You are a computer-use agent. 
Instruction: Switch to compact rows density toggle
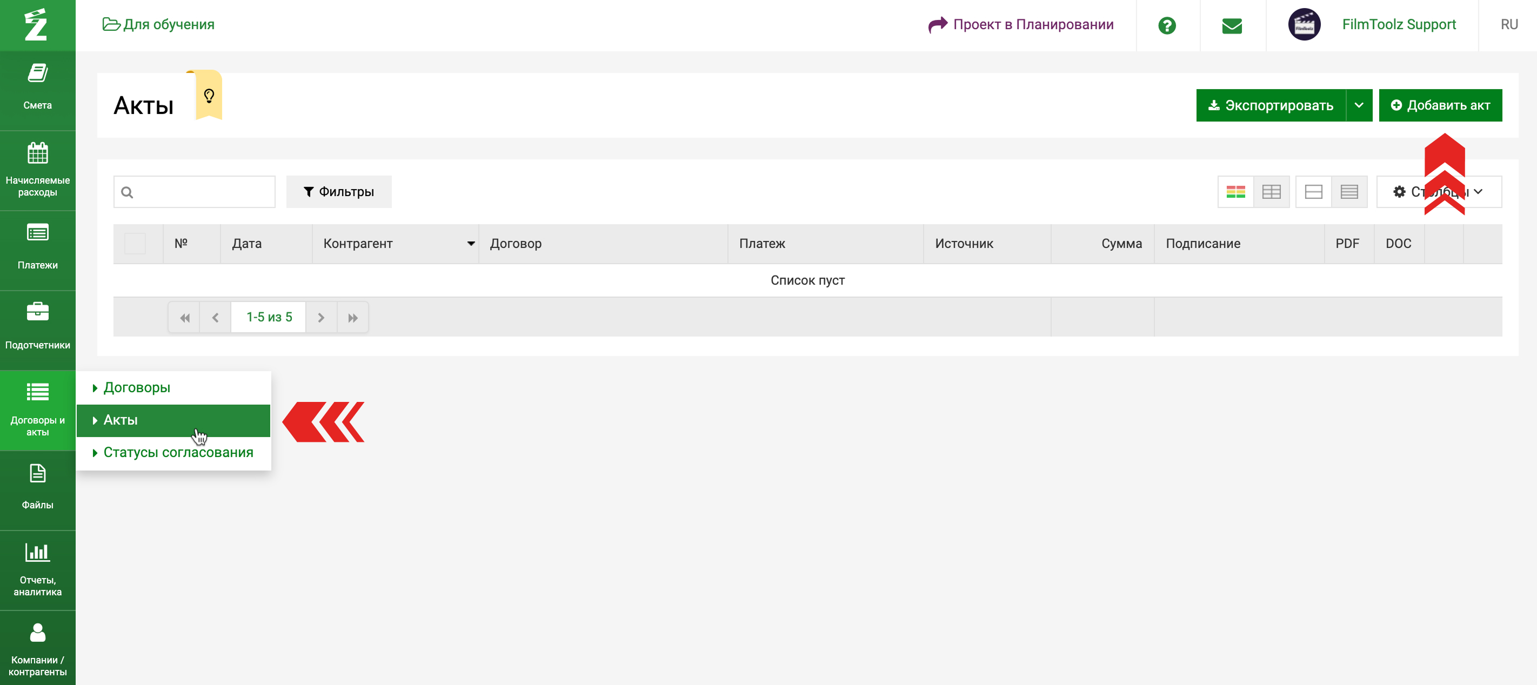coord(1348,192)
